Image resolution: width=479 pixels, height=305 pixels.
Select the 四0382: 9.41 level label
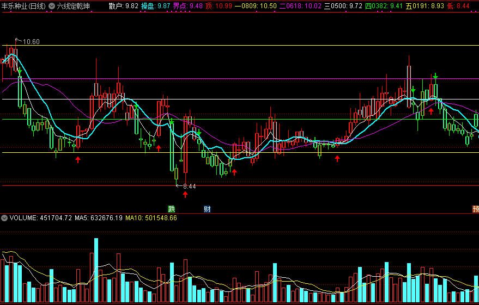point(384,6)
